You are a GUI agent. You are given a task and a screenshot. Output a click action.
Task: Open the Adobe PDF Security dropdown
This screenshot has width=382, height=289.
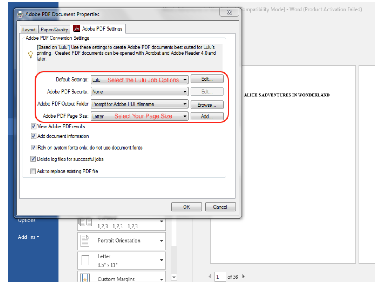[139, 92]
